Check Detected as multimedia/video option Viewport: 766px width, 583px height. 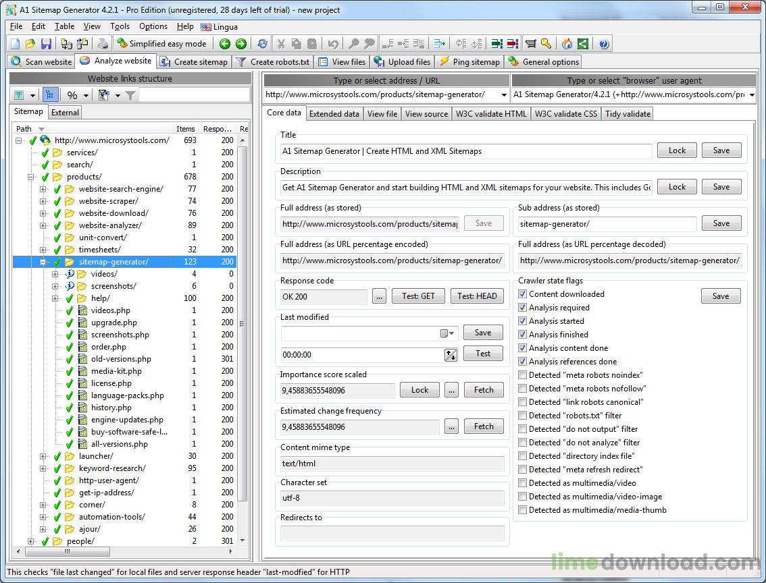pos(523,482)
